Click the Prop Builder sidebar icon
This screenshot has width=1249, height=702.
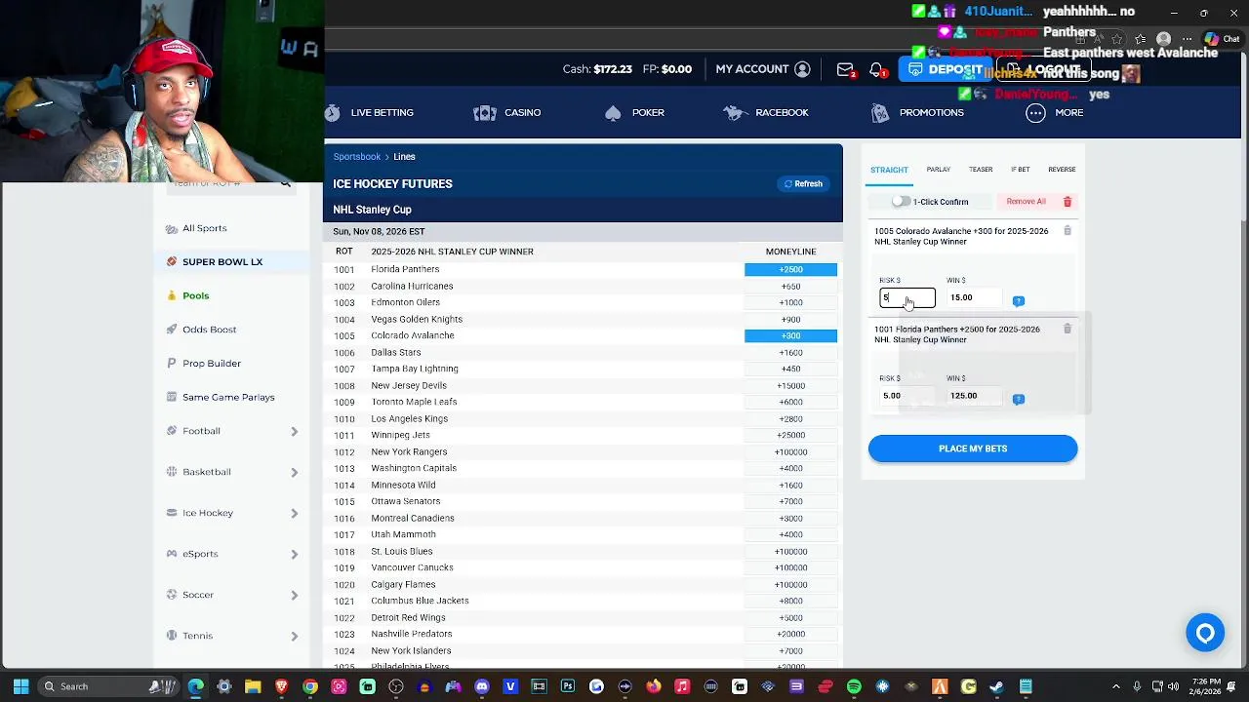coord(172,364)
